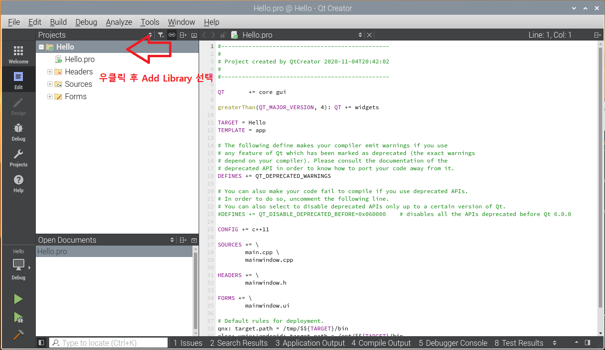Split the Projects panel
The height and width of the screenshot is (350, 605).
click(x=183, y=35)
